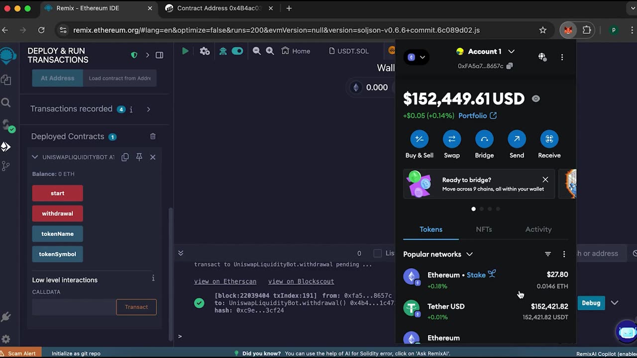Collapse the UNISWAPLIQUIDITYBOT contract
Viewport: 637px width, 358px height.
35,157
